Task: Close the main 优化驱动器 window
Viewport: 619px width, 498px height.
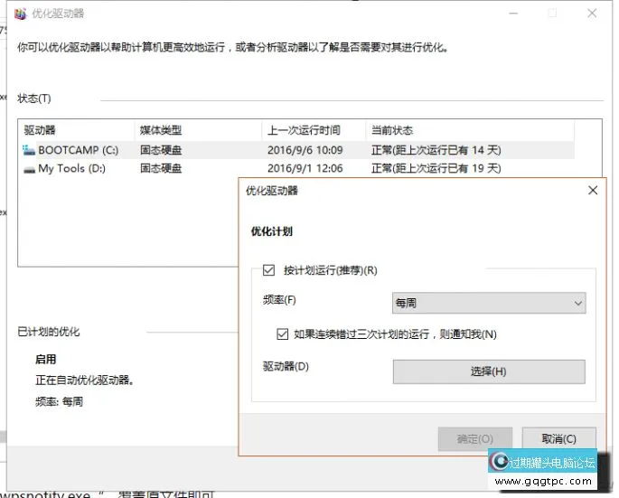Action: click(592, 13)
